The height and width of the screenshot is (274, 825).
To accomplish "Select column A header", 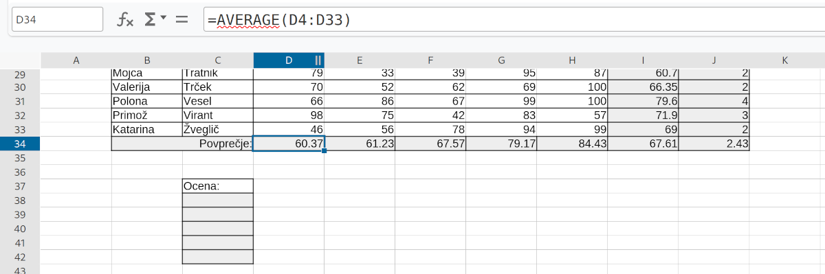I will [x=76, y=60].
